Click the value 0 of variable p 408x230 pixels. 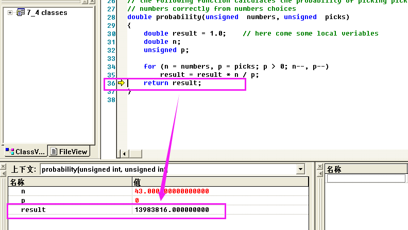[137, 200]
